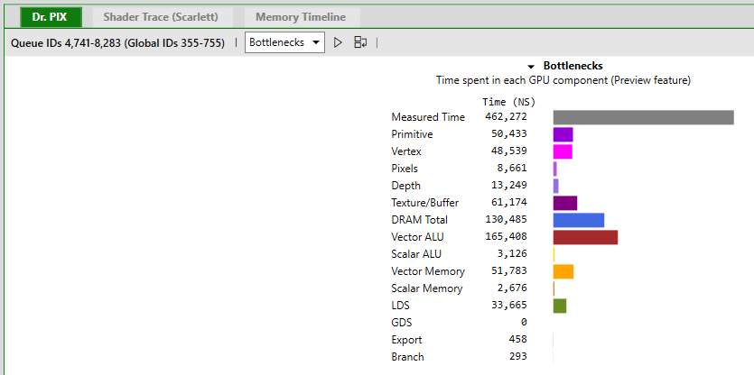Click the Pixels bar
The image size is (754, 375).
555,169
